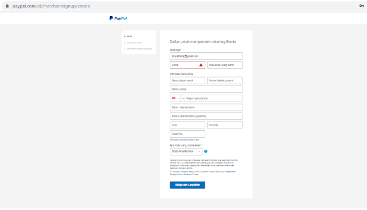Select the Informasi pemilik rekening step
The image size is (367, 210).
pos(139,49)
